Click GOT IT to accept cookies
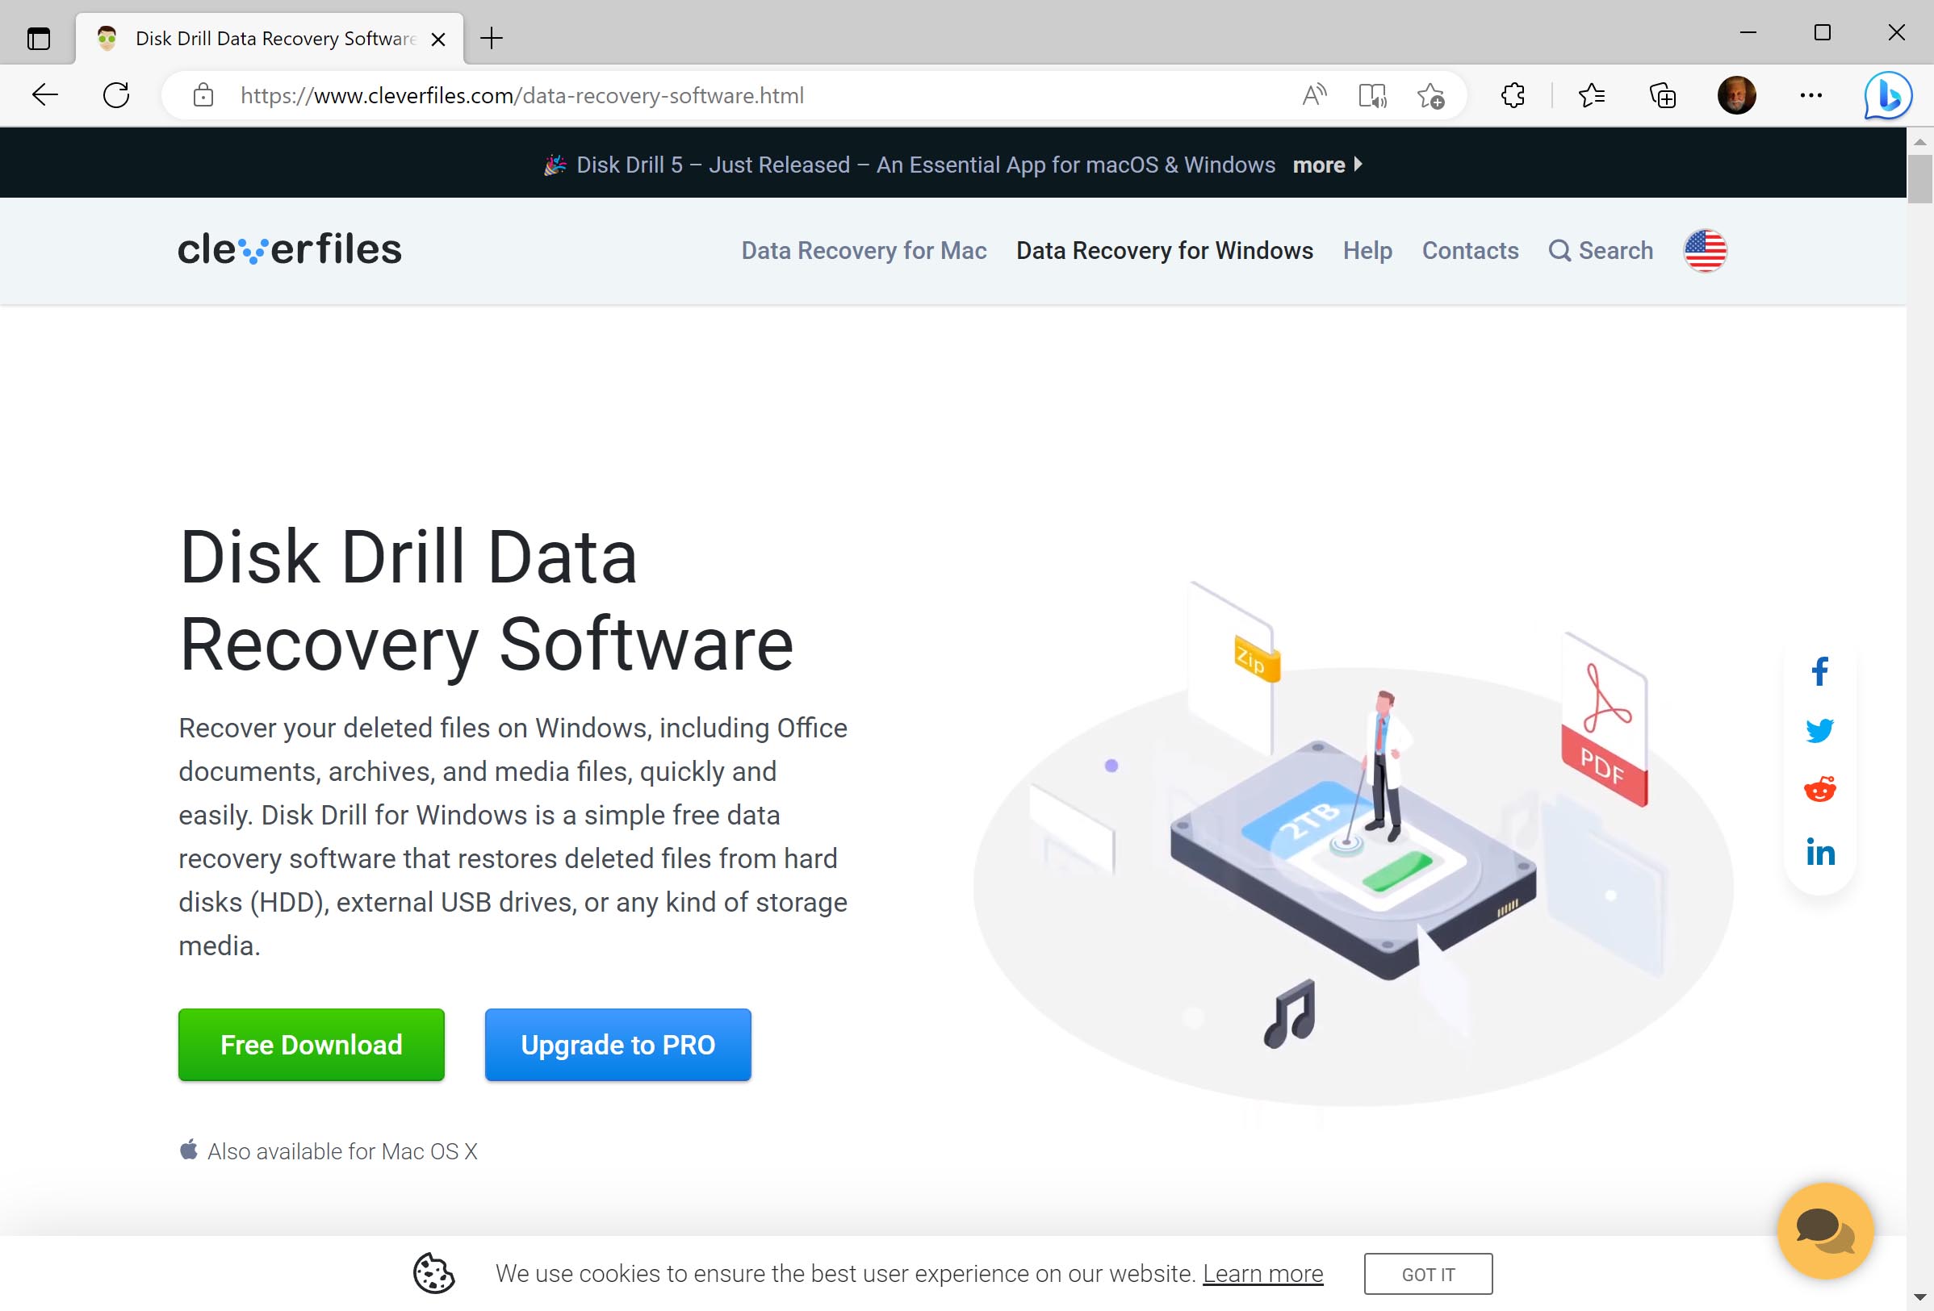Viewport: 1934px width, 1311px height. coord(1427,1273)
